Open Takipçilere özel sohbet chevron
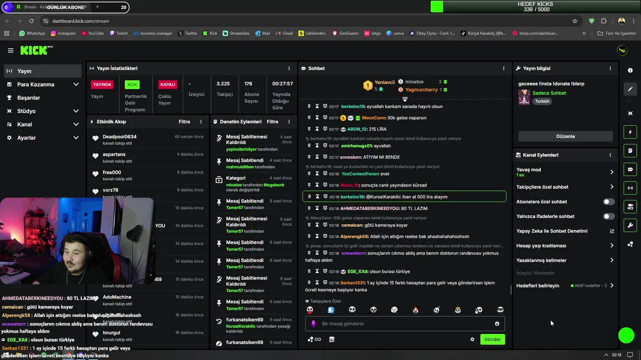 click(x=611, y=187)
